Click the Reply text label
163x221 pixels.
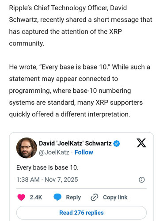[73, 198]
